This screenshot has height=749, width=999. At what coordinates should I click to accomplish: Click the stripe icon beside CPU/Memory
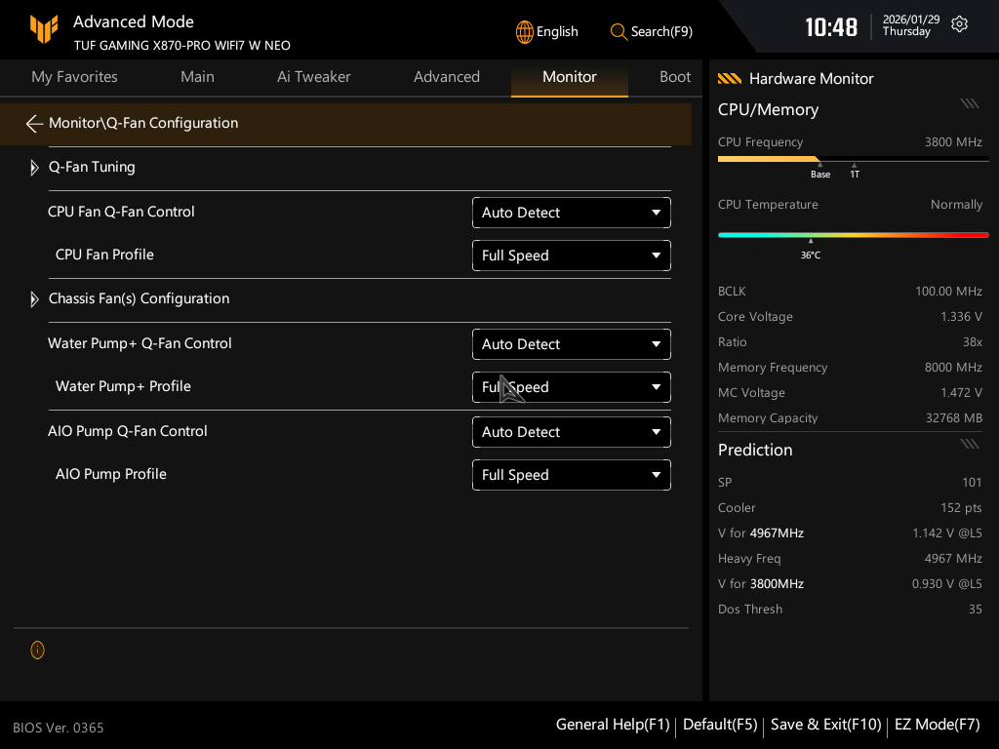pyautogui.click(x=969, y=103)
